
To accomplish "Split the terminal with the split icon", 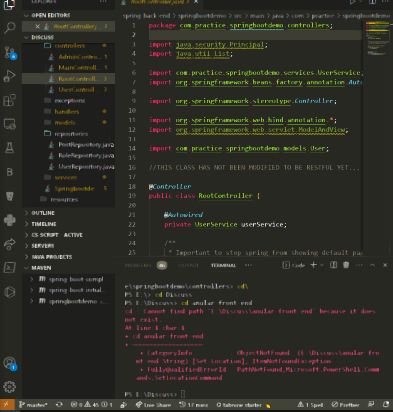I will [x=334, y=265].
